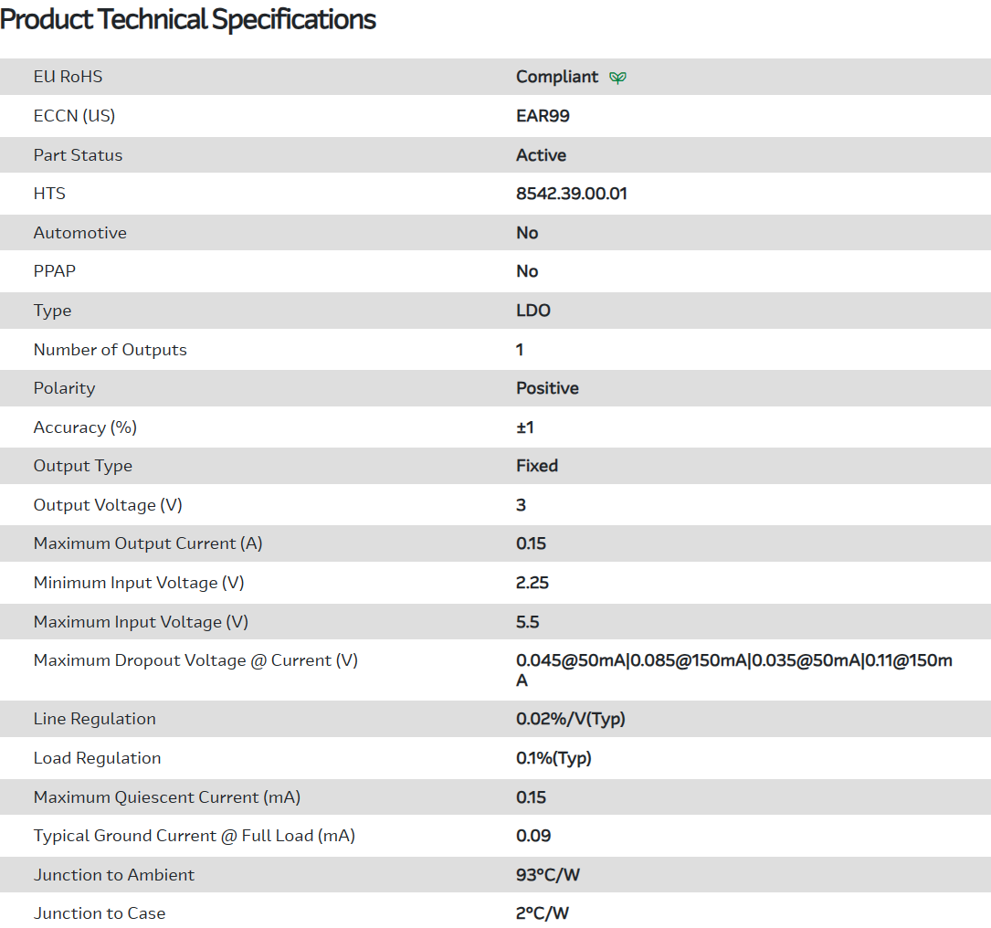Click the Typical Ground Current value 0.09

533,836
